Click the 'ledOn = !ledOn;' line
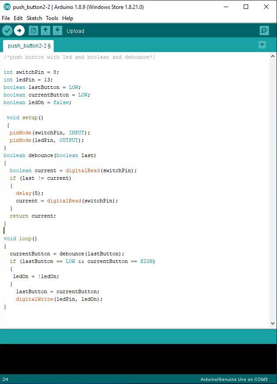This screenshot has width=277, height=384. [x=36, y=276]
